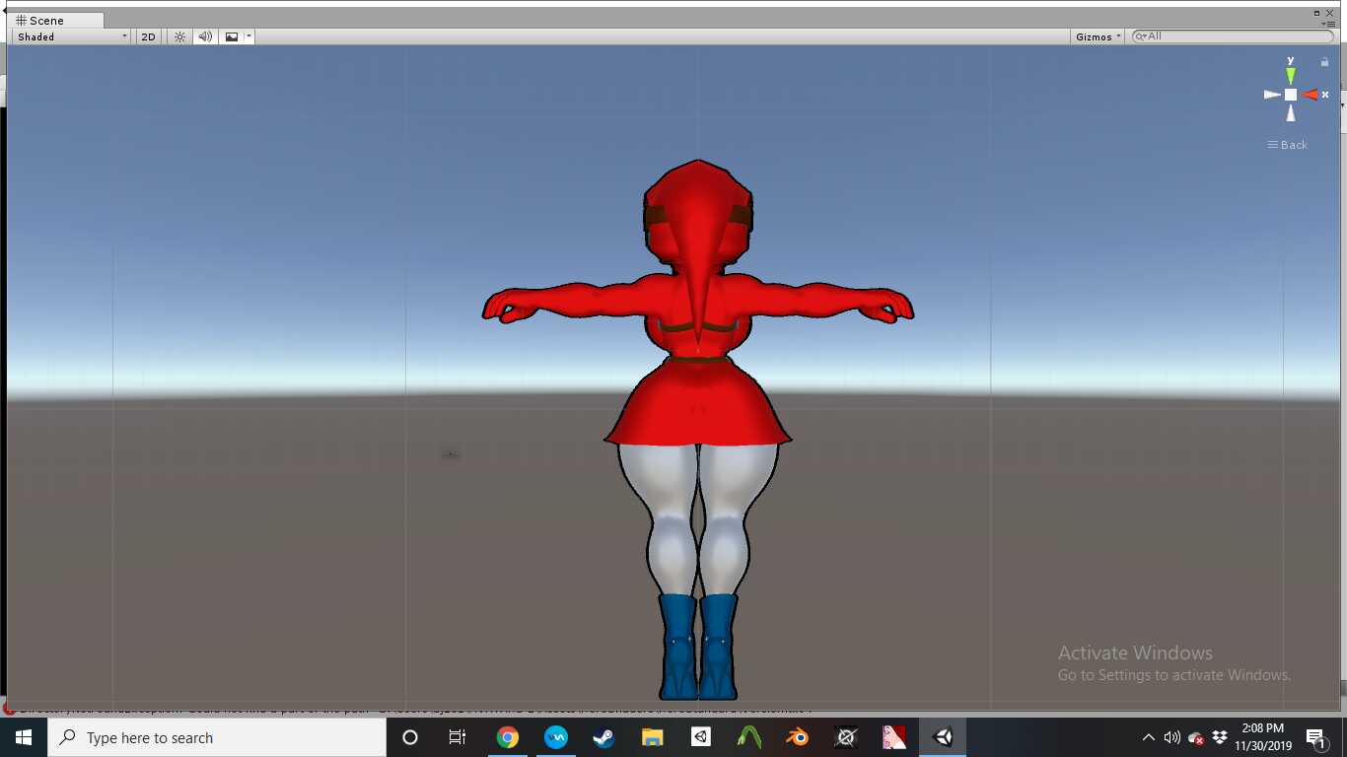Mute scene audio with the speaker icon

[204, 36]
